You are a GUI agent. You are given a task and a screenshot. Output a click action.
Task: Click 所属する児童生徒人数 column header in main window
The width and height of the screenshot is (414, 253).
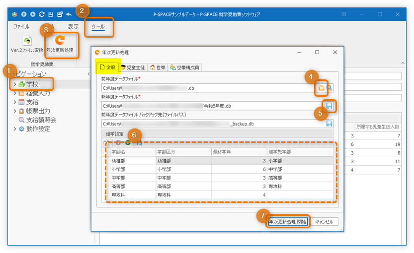click(x=378, y=127)
